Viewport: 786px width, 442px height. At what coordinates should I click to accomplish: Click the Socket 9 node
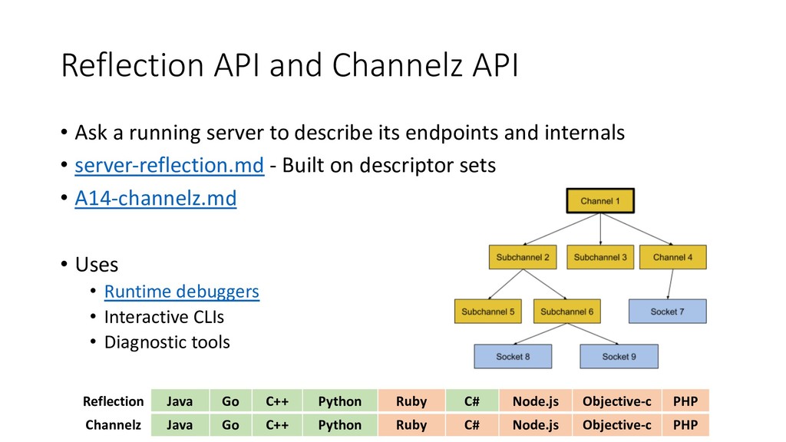click(x=619, y=356)
